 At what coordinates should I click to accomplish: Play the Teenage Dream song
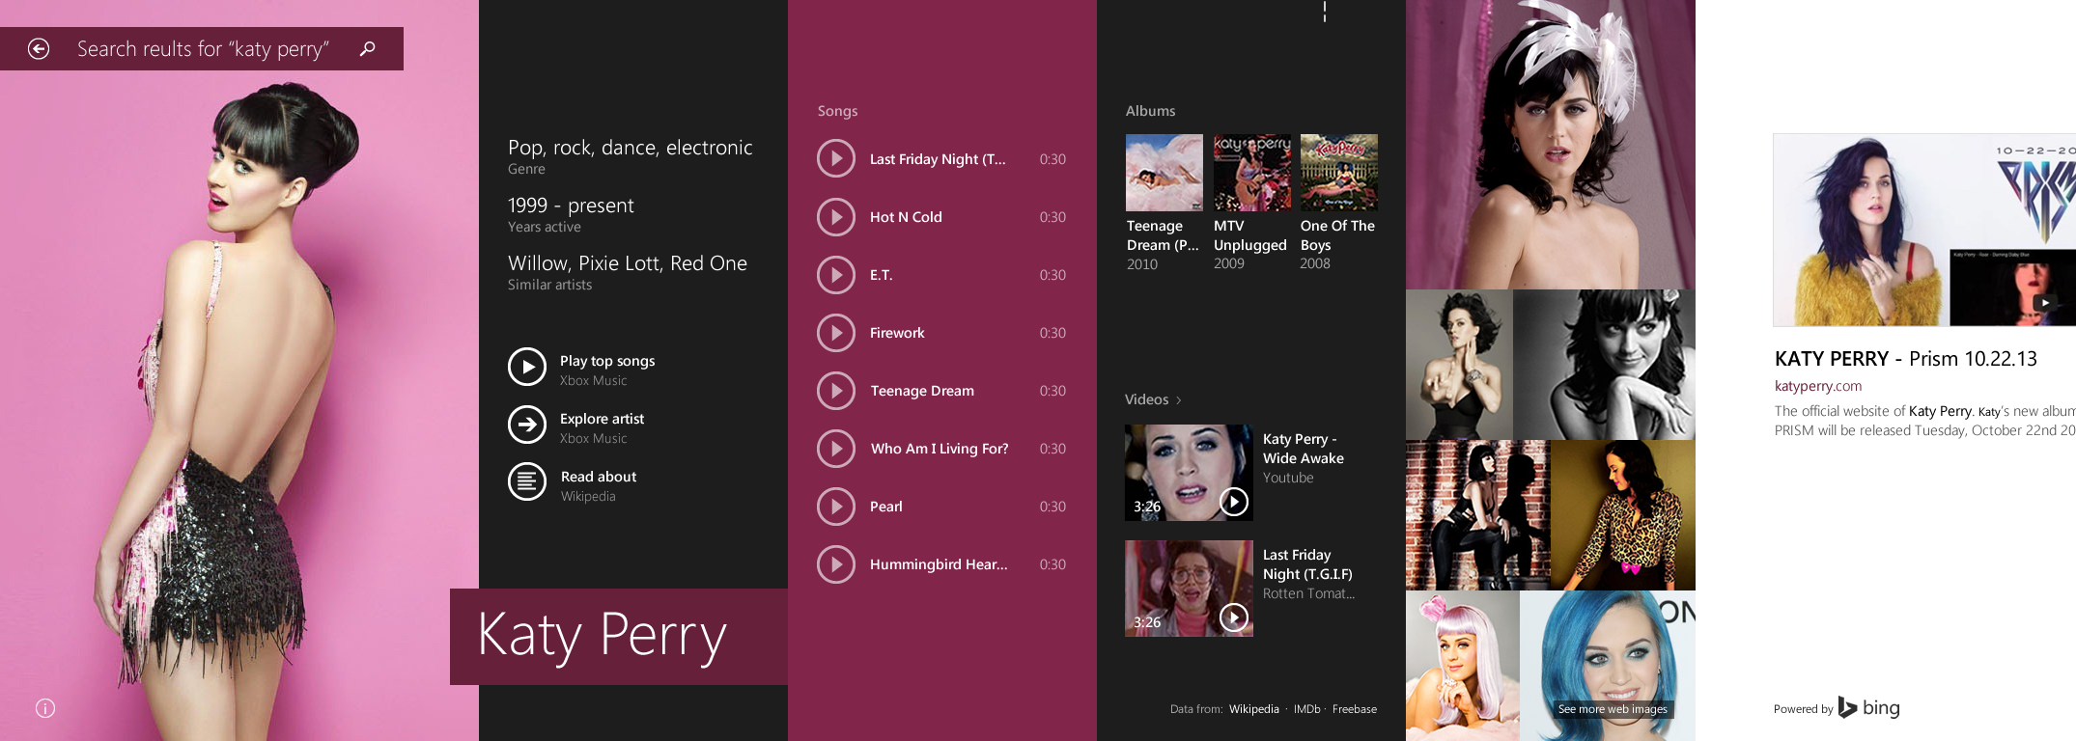pyautogui.click(x=836, y=391)
